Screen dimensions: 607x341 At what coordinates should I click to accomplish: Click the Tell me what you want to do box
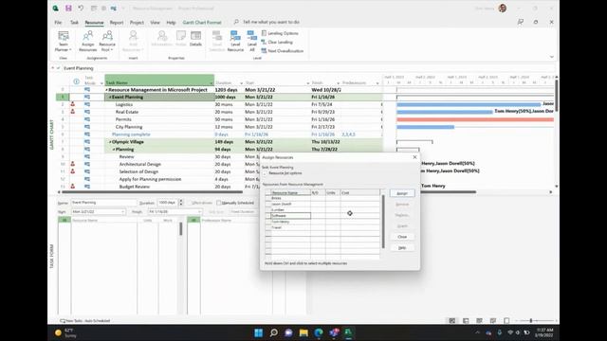271,22
